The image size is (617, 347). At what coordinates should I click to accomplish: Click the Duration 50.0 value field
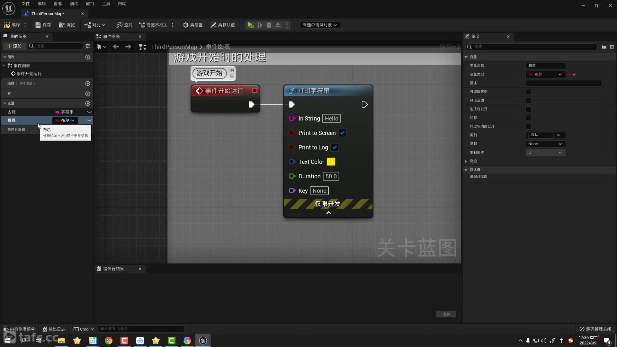(x=331, y=176)
